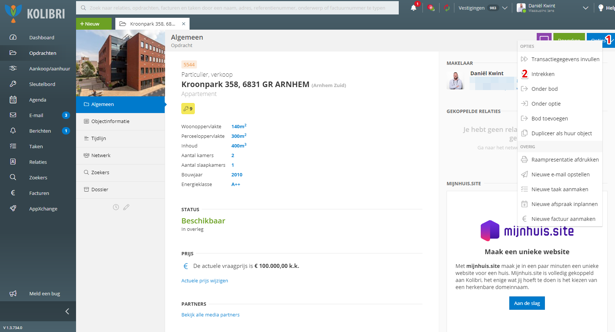The width and height of the screenshot is (615, 332).
Task: Select Onder optie menu option
Action: point(560,104)
